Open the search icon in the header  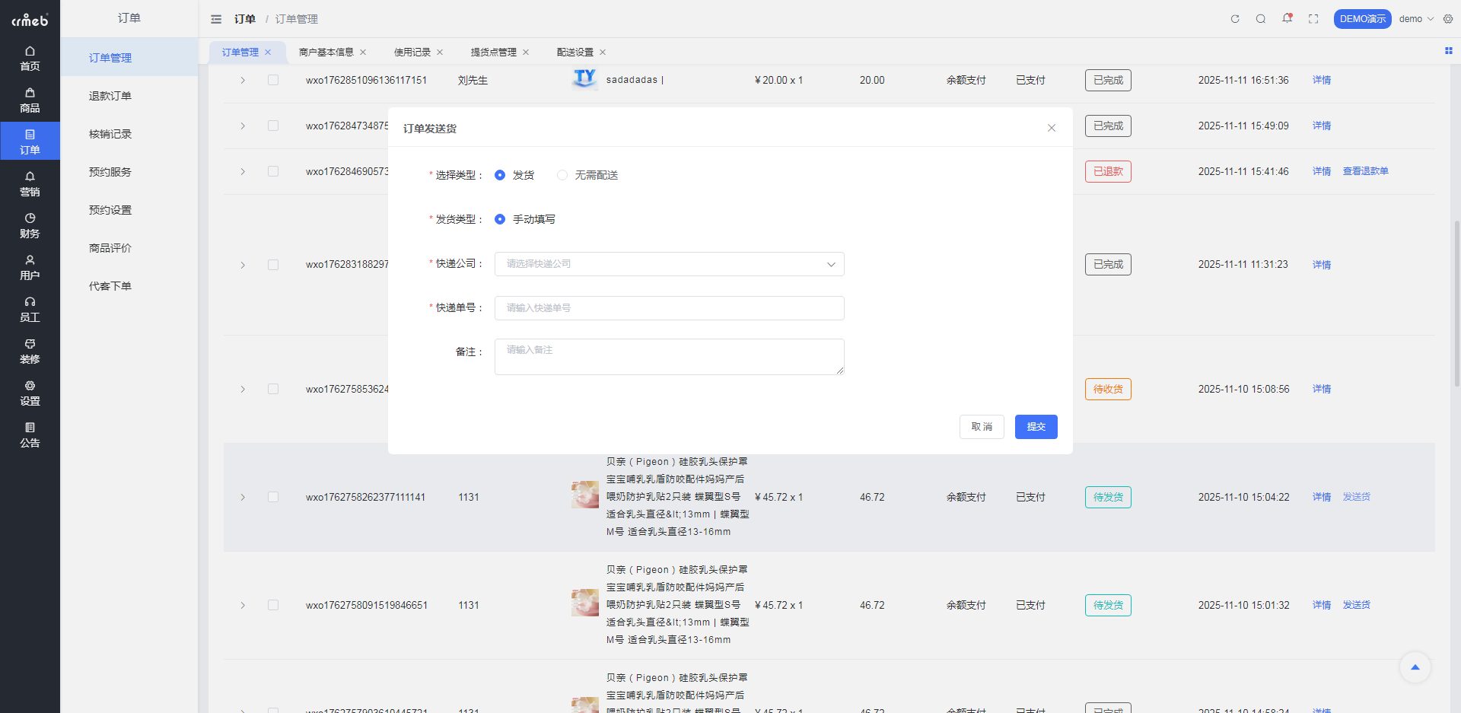[x=1261, y=19]
